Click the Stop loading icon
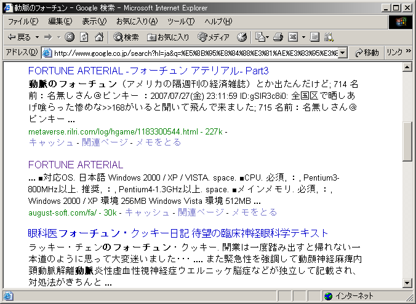Viewport: 416px width, 304px height. [x=70, y=37]
